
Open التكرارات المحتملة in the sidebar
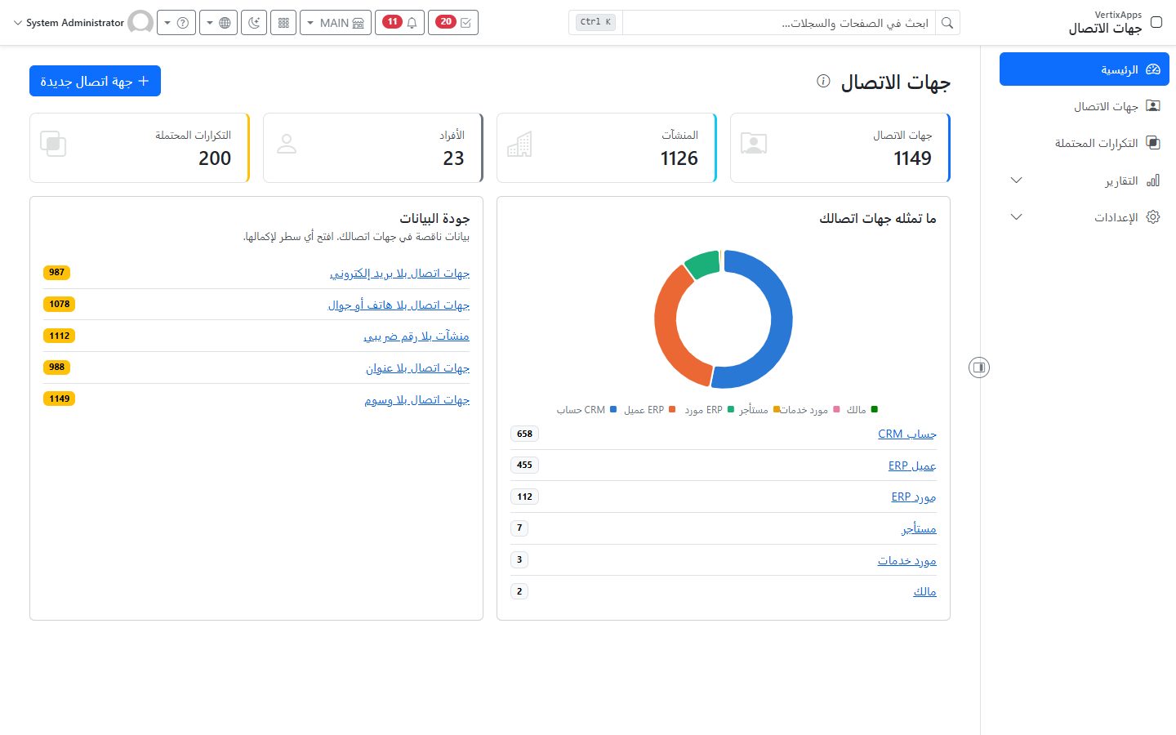pyautogui.click(x=1085, y=143)
